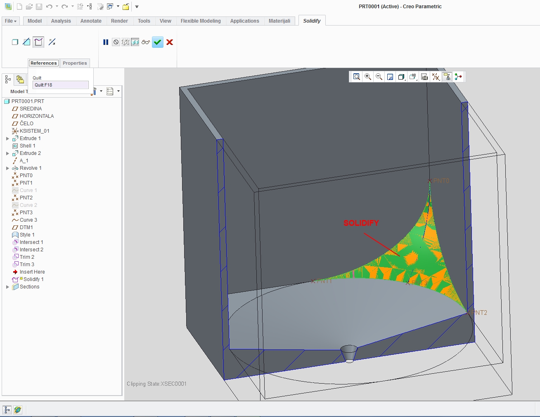540x417 pixels.
Task: Select the remove material Solidify option icon
Action: [x=27, y=42]
